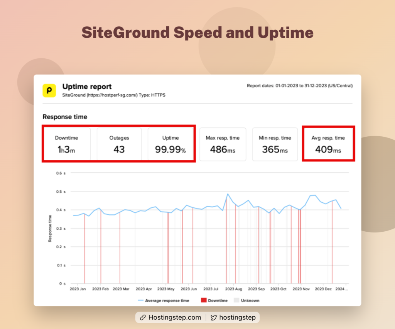This screenshot has height=329, width=395.
Task: Click the 0.4 s y-axis label
Action: click(61, 210)
